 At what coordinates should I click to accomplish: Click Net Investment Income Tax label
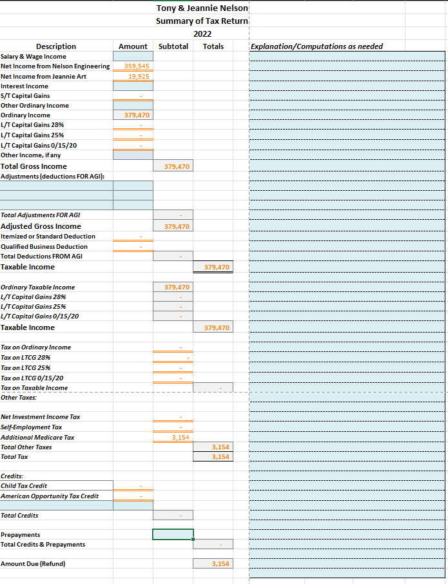(x=40, y=417)
